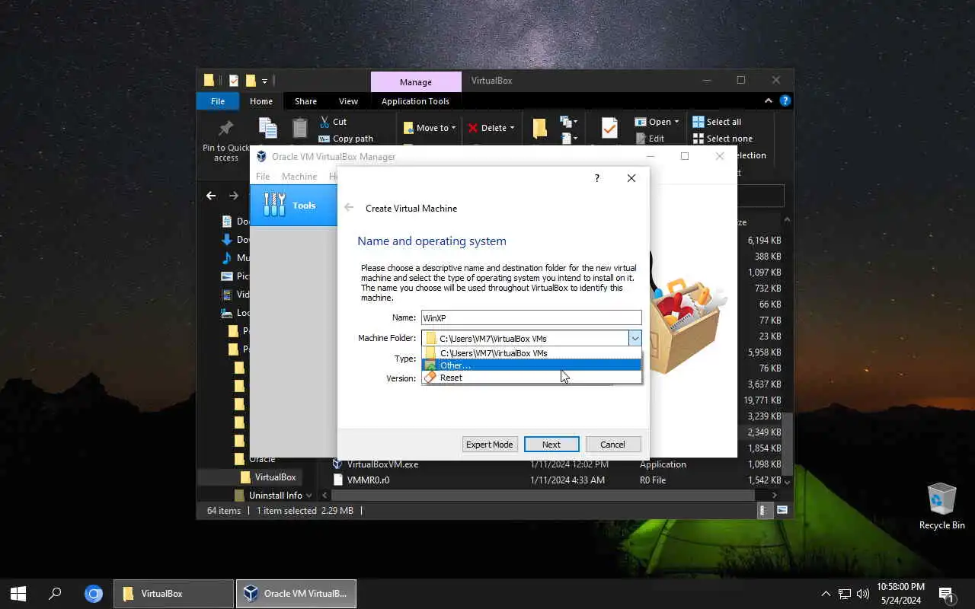Select the VirtualBox folder in tree
This screenshot has height=609, width=975.
pos(269,477)
